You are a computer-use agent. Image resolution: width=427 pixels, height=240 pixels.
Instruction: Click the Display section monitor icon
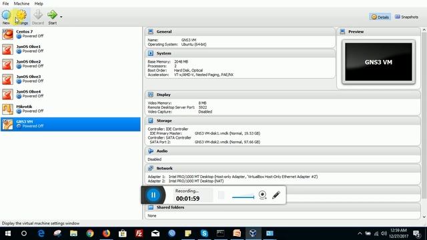point(151,95)
